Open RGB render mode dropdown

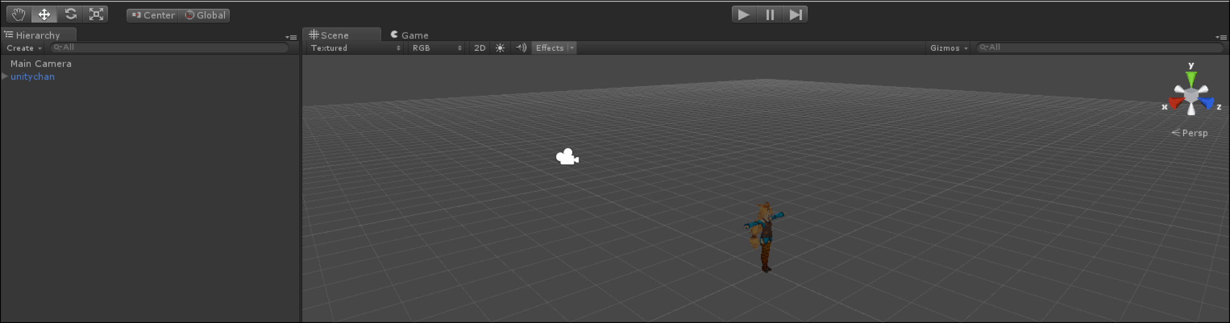pos(437,48)
